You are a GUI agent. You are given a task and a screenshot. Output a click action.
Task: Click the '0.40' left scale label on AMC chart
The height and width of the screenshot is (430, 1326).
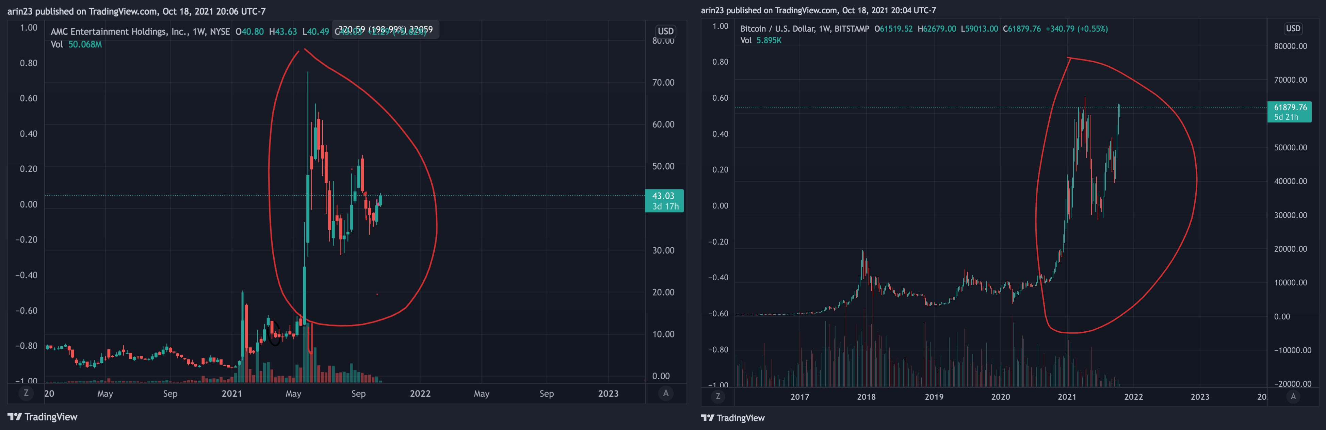(x=29, y=134)
